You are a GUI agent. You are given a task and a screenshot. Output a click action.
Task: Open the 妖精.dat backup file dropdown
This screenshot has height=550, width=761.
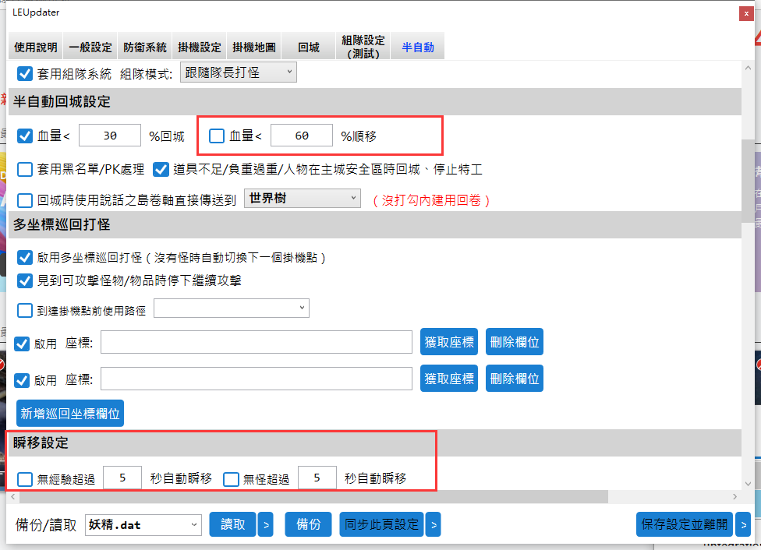pyautogui.click(x=143, y=525)
